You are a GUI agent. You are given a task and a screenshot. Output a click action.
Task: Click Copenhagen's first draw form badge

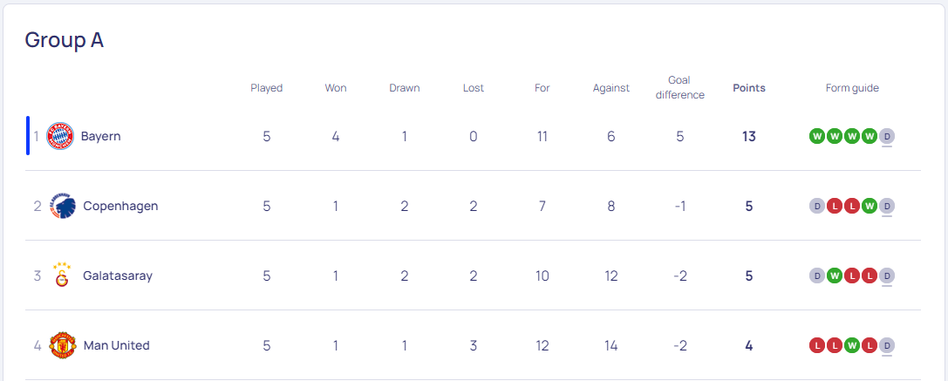coord(817,207)
